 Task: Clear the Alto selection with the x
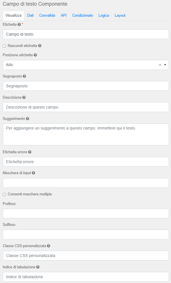point(160,65)
